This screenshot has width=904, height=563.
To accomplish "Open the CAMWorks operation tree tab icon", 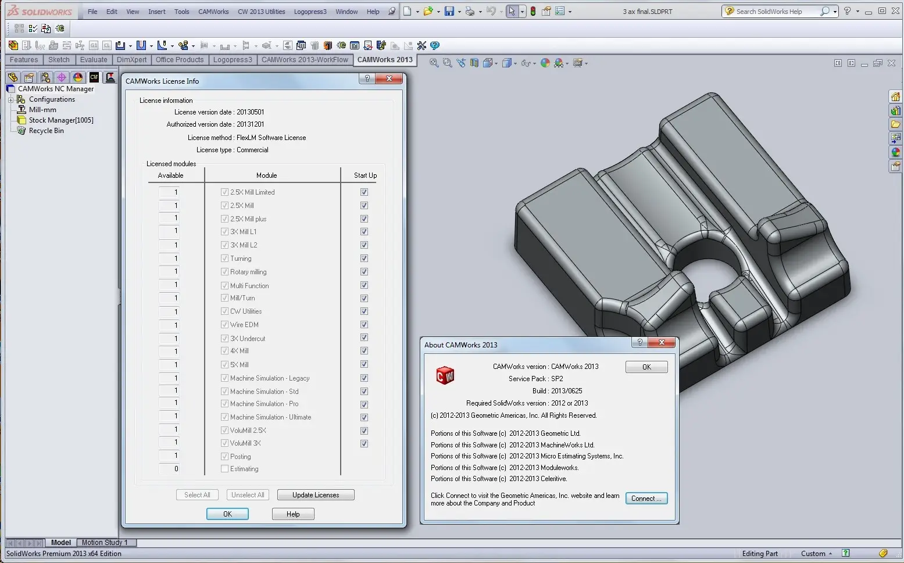I will coord(110,77).
